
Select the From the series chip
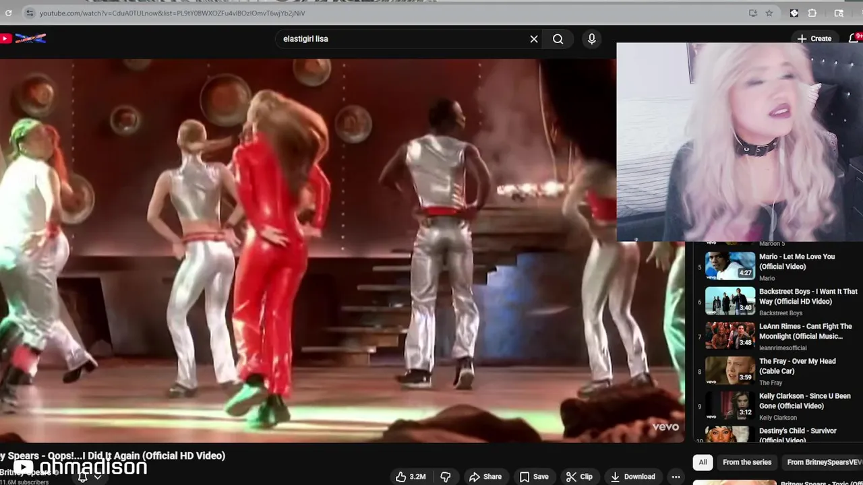(x=747, y=462)
